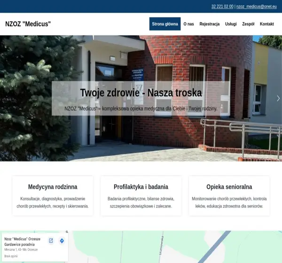Go to the Rejestracja menu item
282x263 pixels.
(x=210, y=24)
